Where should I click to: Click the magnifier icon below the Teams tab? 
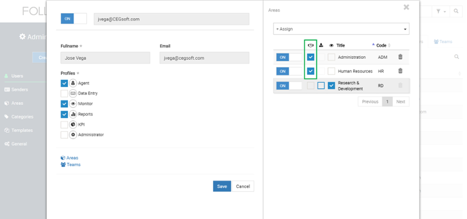point(457,56)
